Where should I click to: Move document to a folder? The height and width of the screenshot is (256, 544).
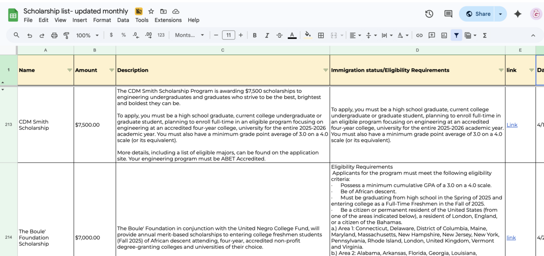[x=163, y=11]
